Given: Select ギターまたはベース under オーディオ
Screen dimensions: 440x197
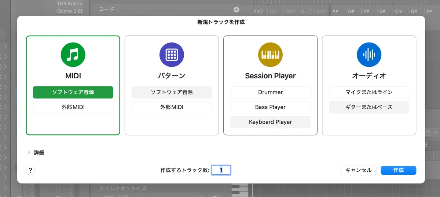Looking at the screenshot, I should click(x=369, y=107).
